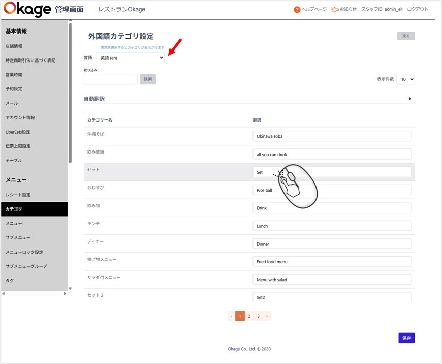Click the gray Back button
This screenshot has width=442, height=364.
pyautogui.click(x=406, y=36)
